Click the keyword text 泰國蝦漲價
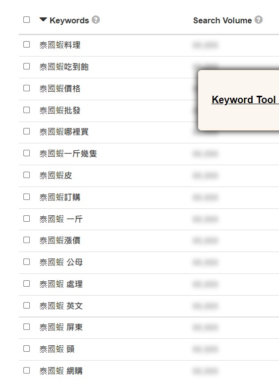The height and width of the screenshot is (381, 279). pyautogui.click(x=60, y=241)
